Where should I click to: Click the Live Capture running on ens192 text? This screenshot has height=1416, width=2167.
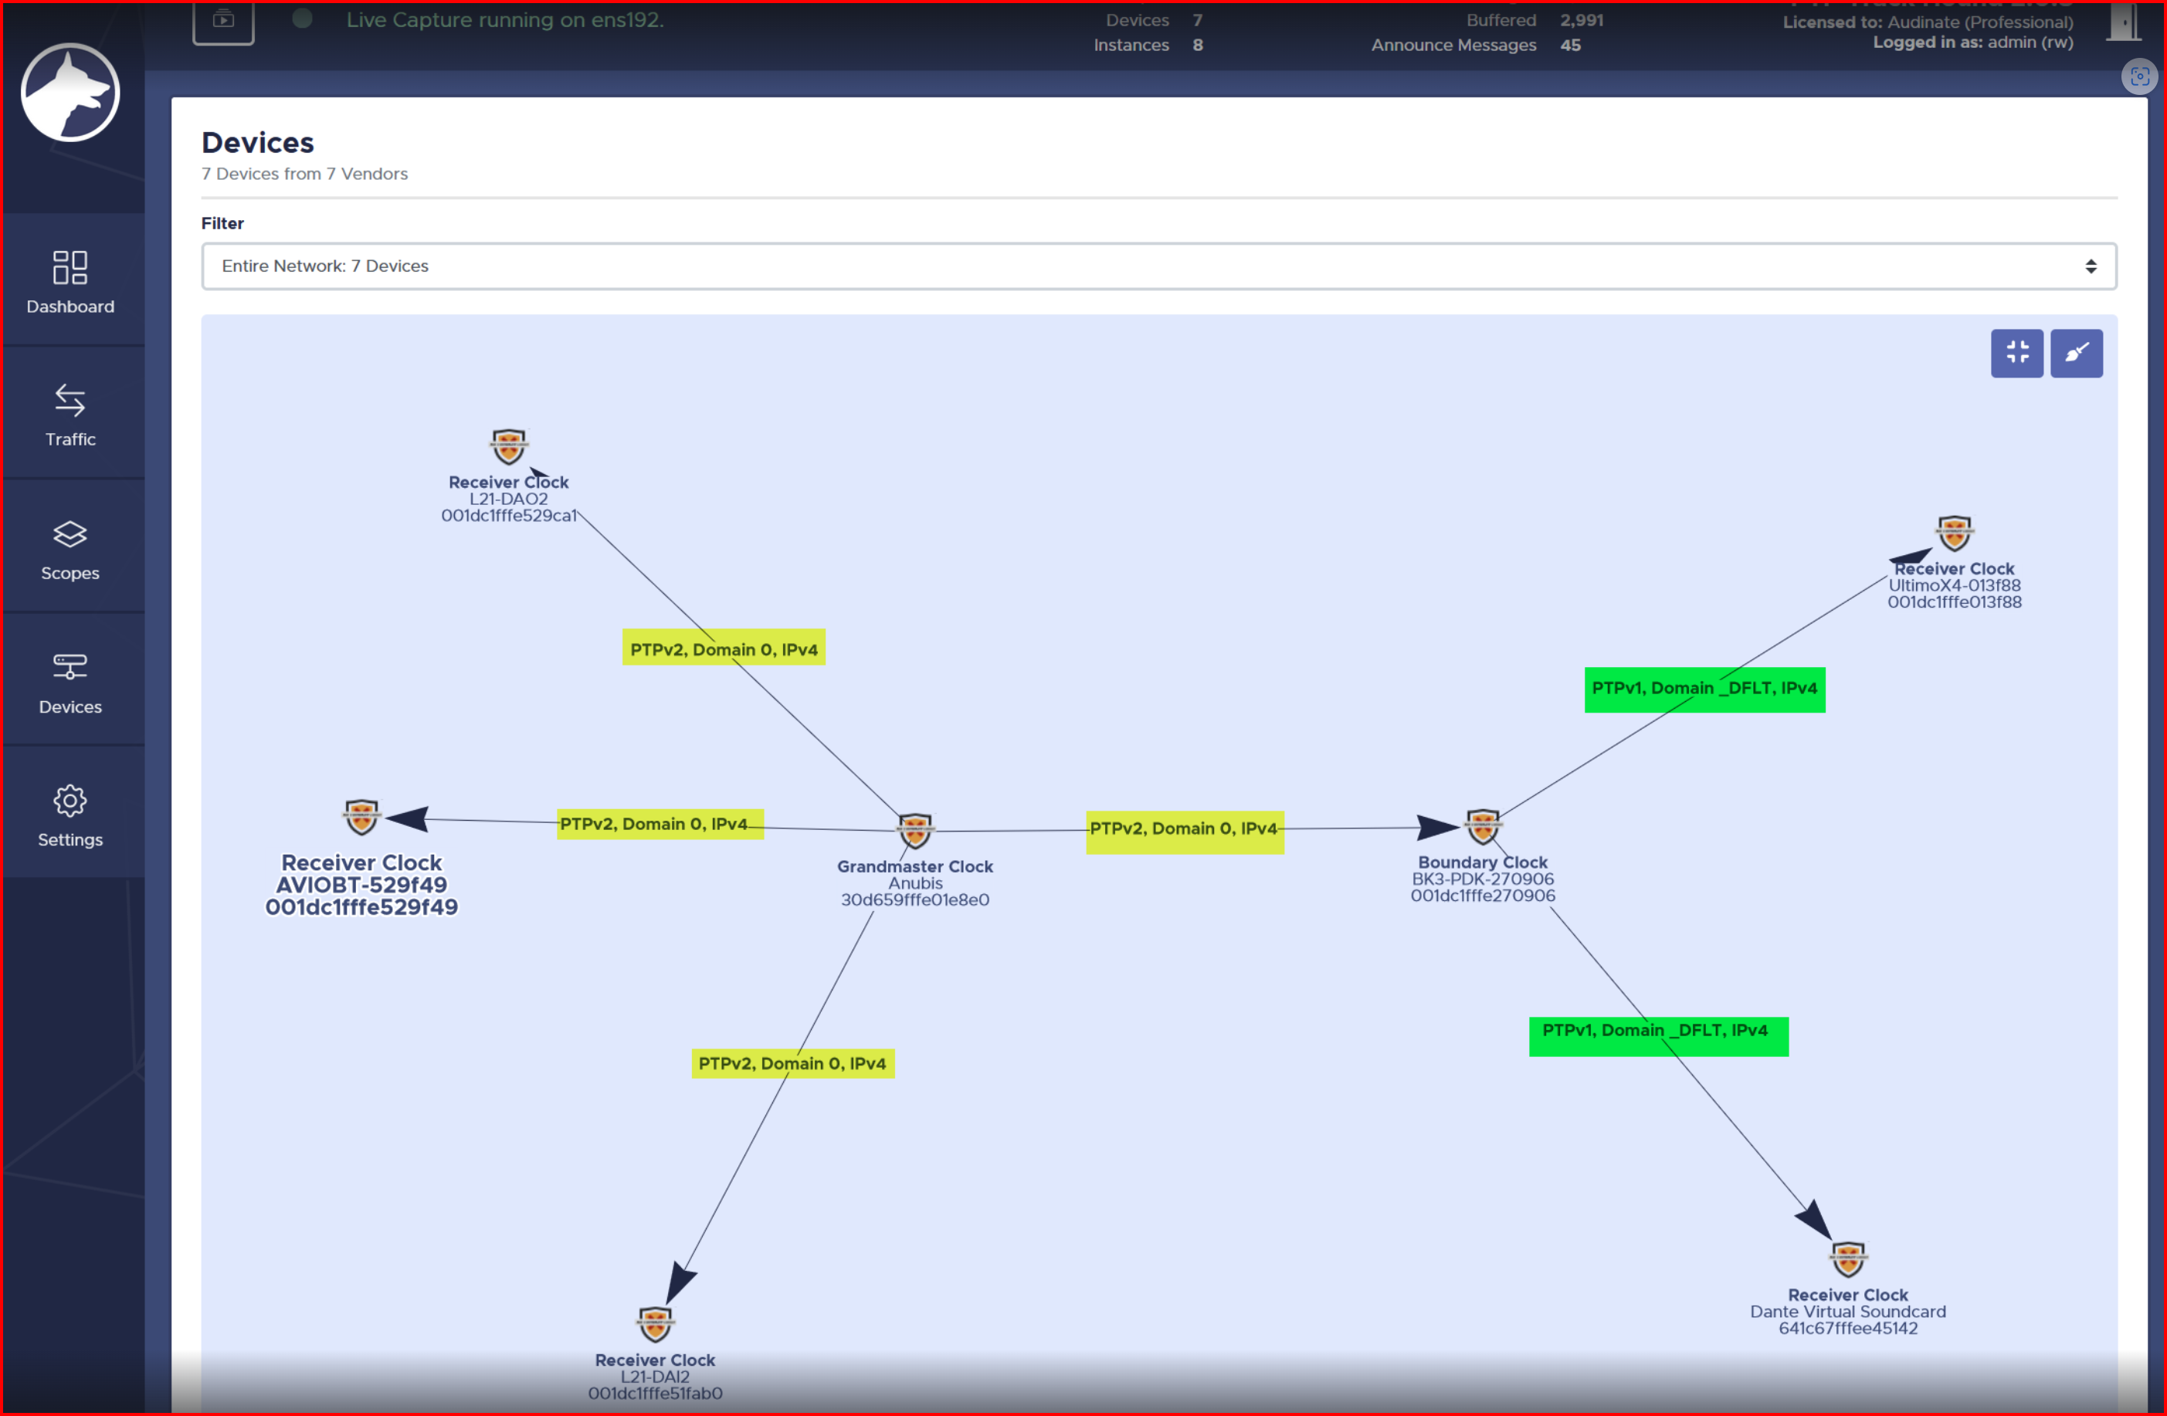505,19
